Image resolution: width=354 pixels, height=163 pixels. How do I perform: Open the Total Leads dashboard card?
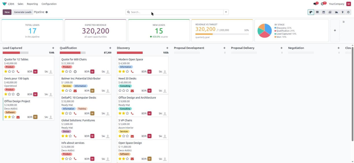tap(32, 31)
